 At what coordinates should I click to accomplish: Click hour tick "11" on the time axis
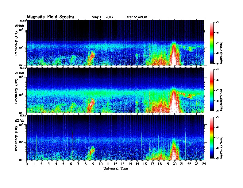coord(108,164)
